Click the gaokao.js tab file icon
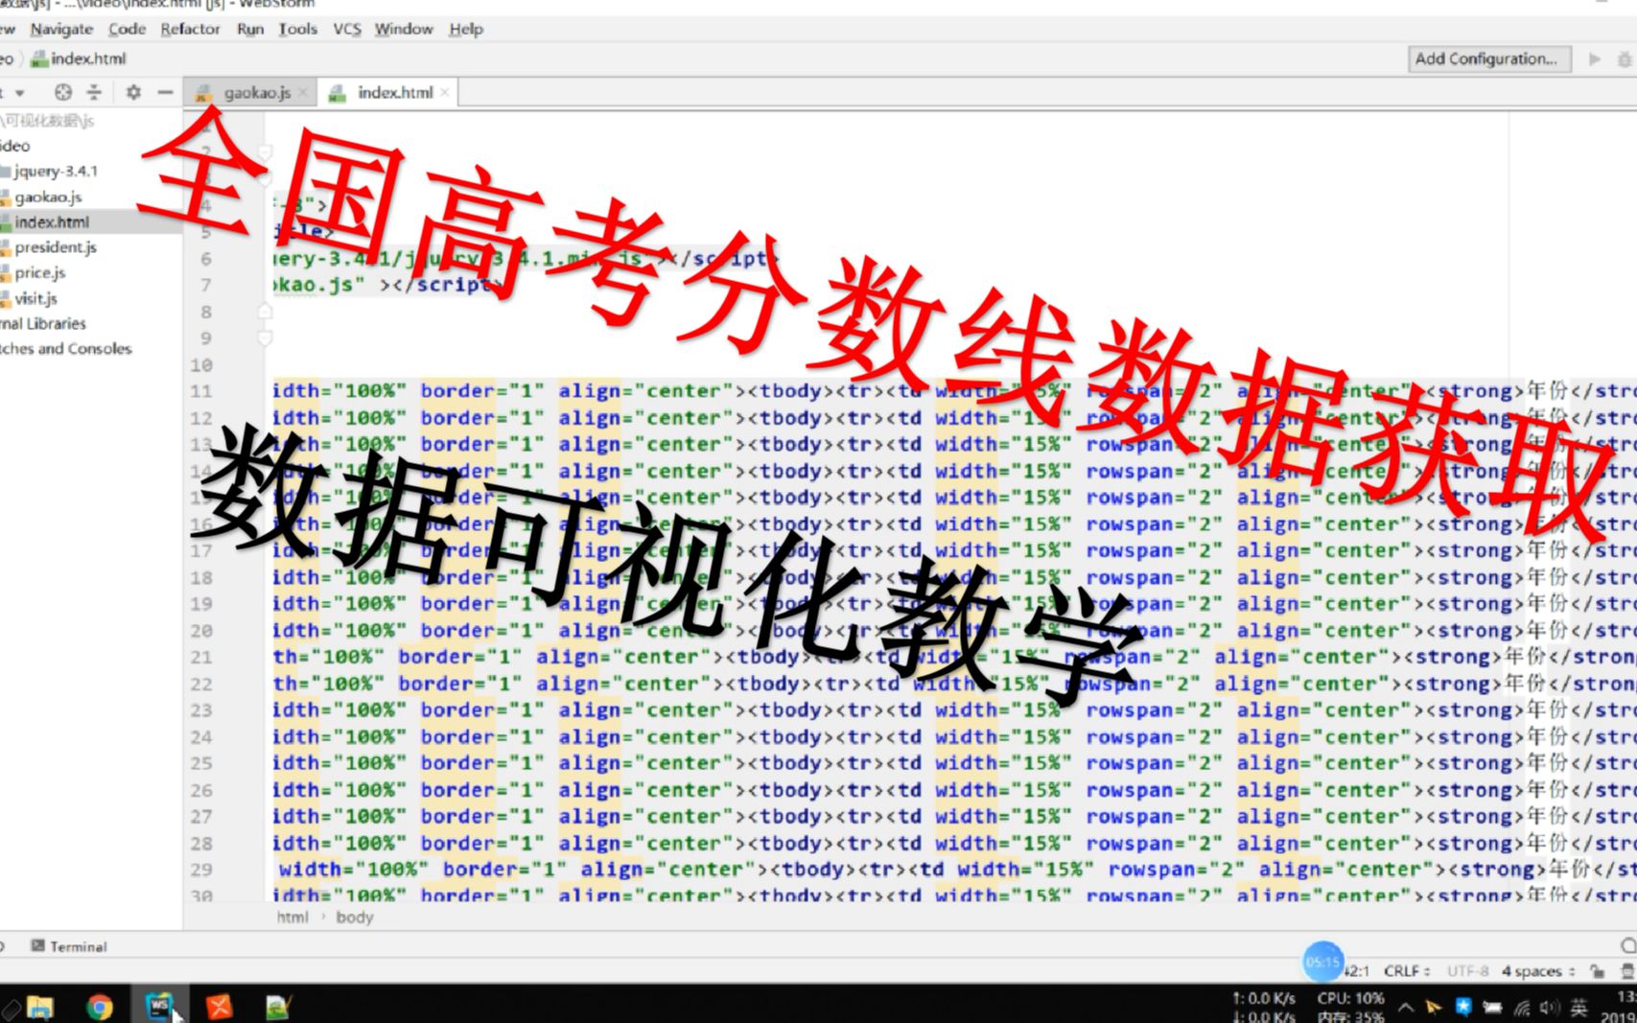 pos(203,93)
